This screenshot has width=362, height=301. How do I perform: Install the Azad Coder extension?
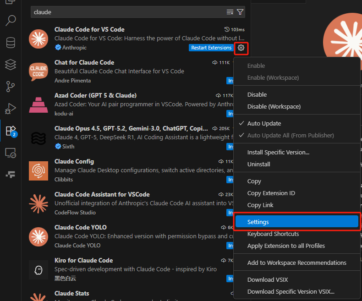pos(230,114)
